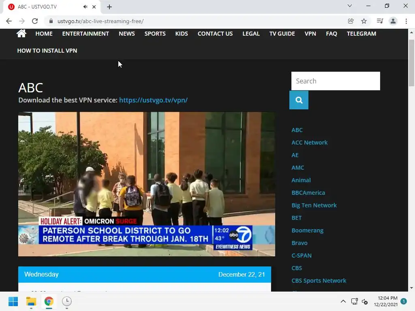The image size is (415, 311).
Task: View site info via lock icon
Action: point(51,21)
